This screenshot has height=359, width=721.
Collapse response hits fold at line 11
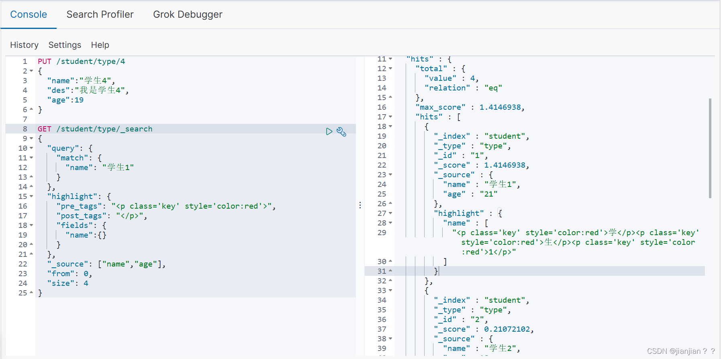click(390, 59)
